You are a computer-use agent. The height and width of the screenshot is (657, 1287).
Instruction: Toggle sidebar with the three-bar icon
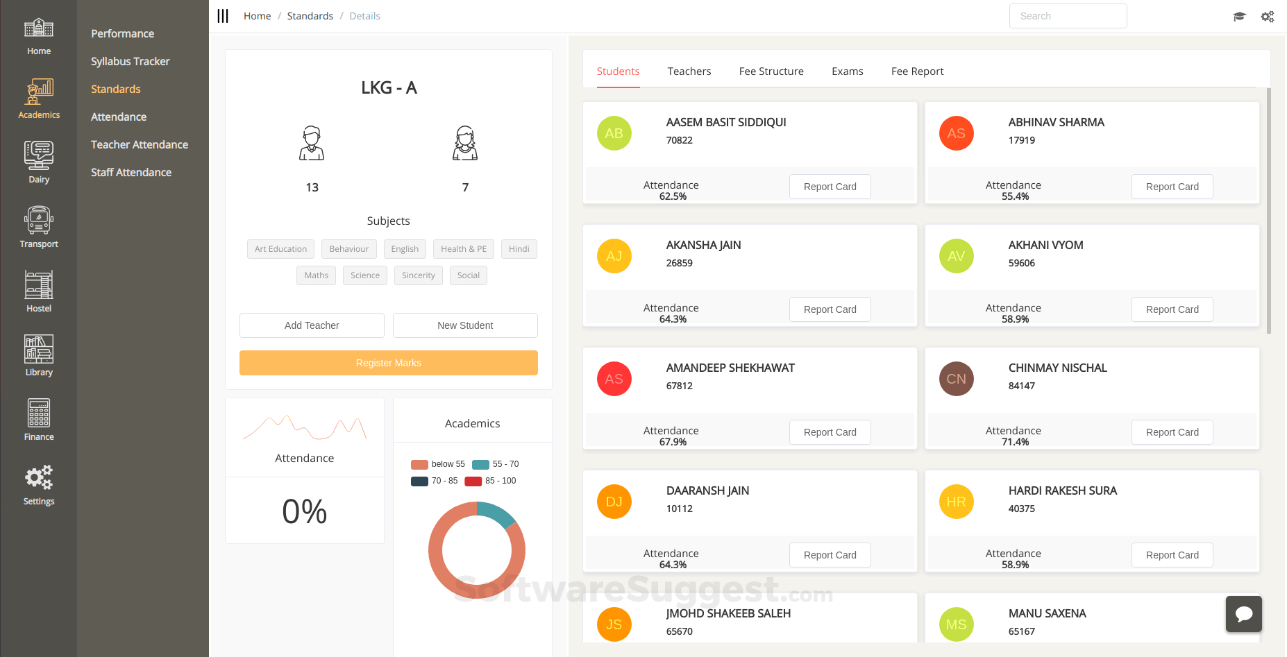pyautogui.click(x=223, y=16)
